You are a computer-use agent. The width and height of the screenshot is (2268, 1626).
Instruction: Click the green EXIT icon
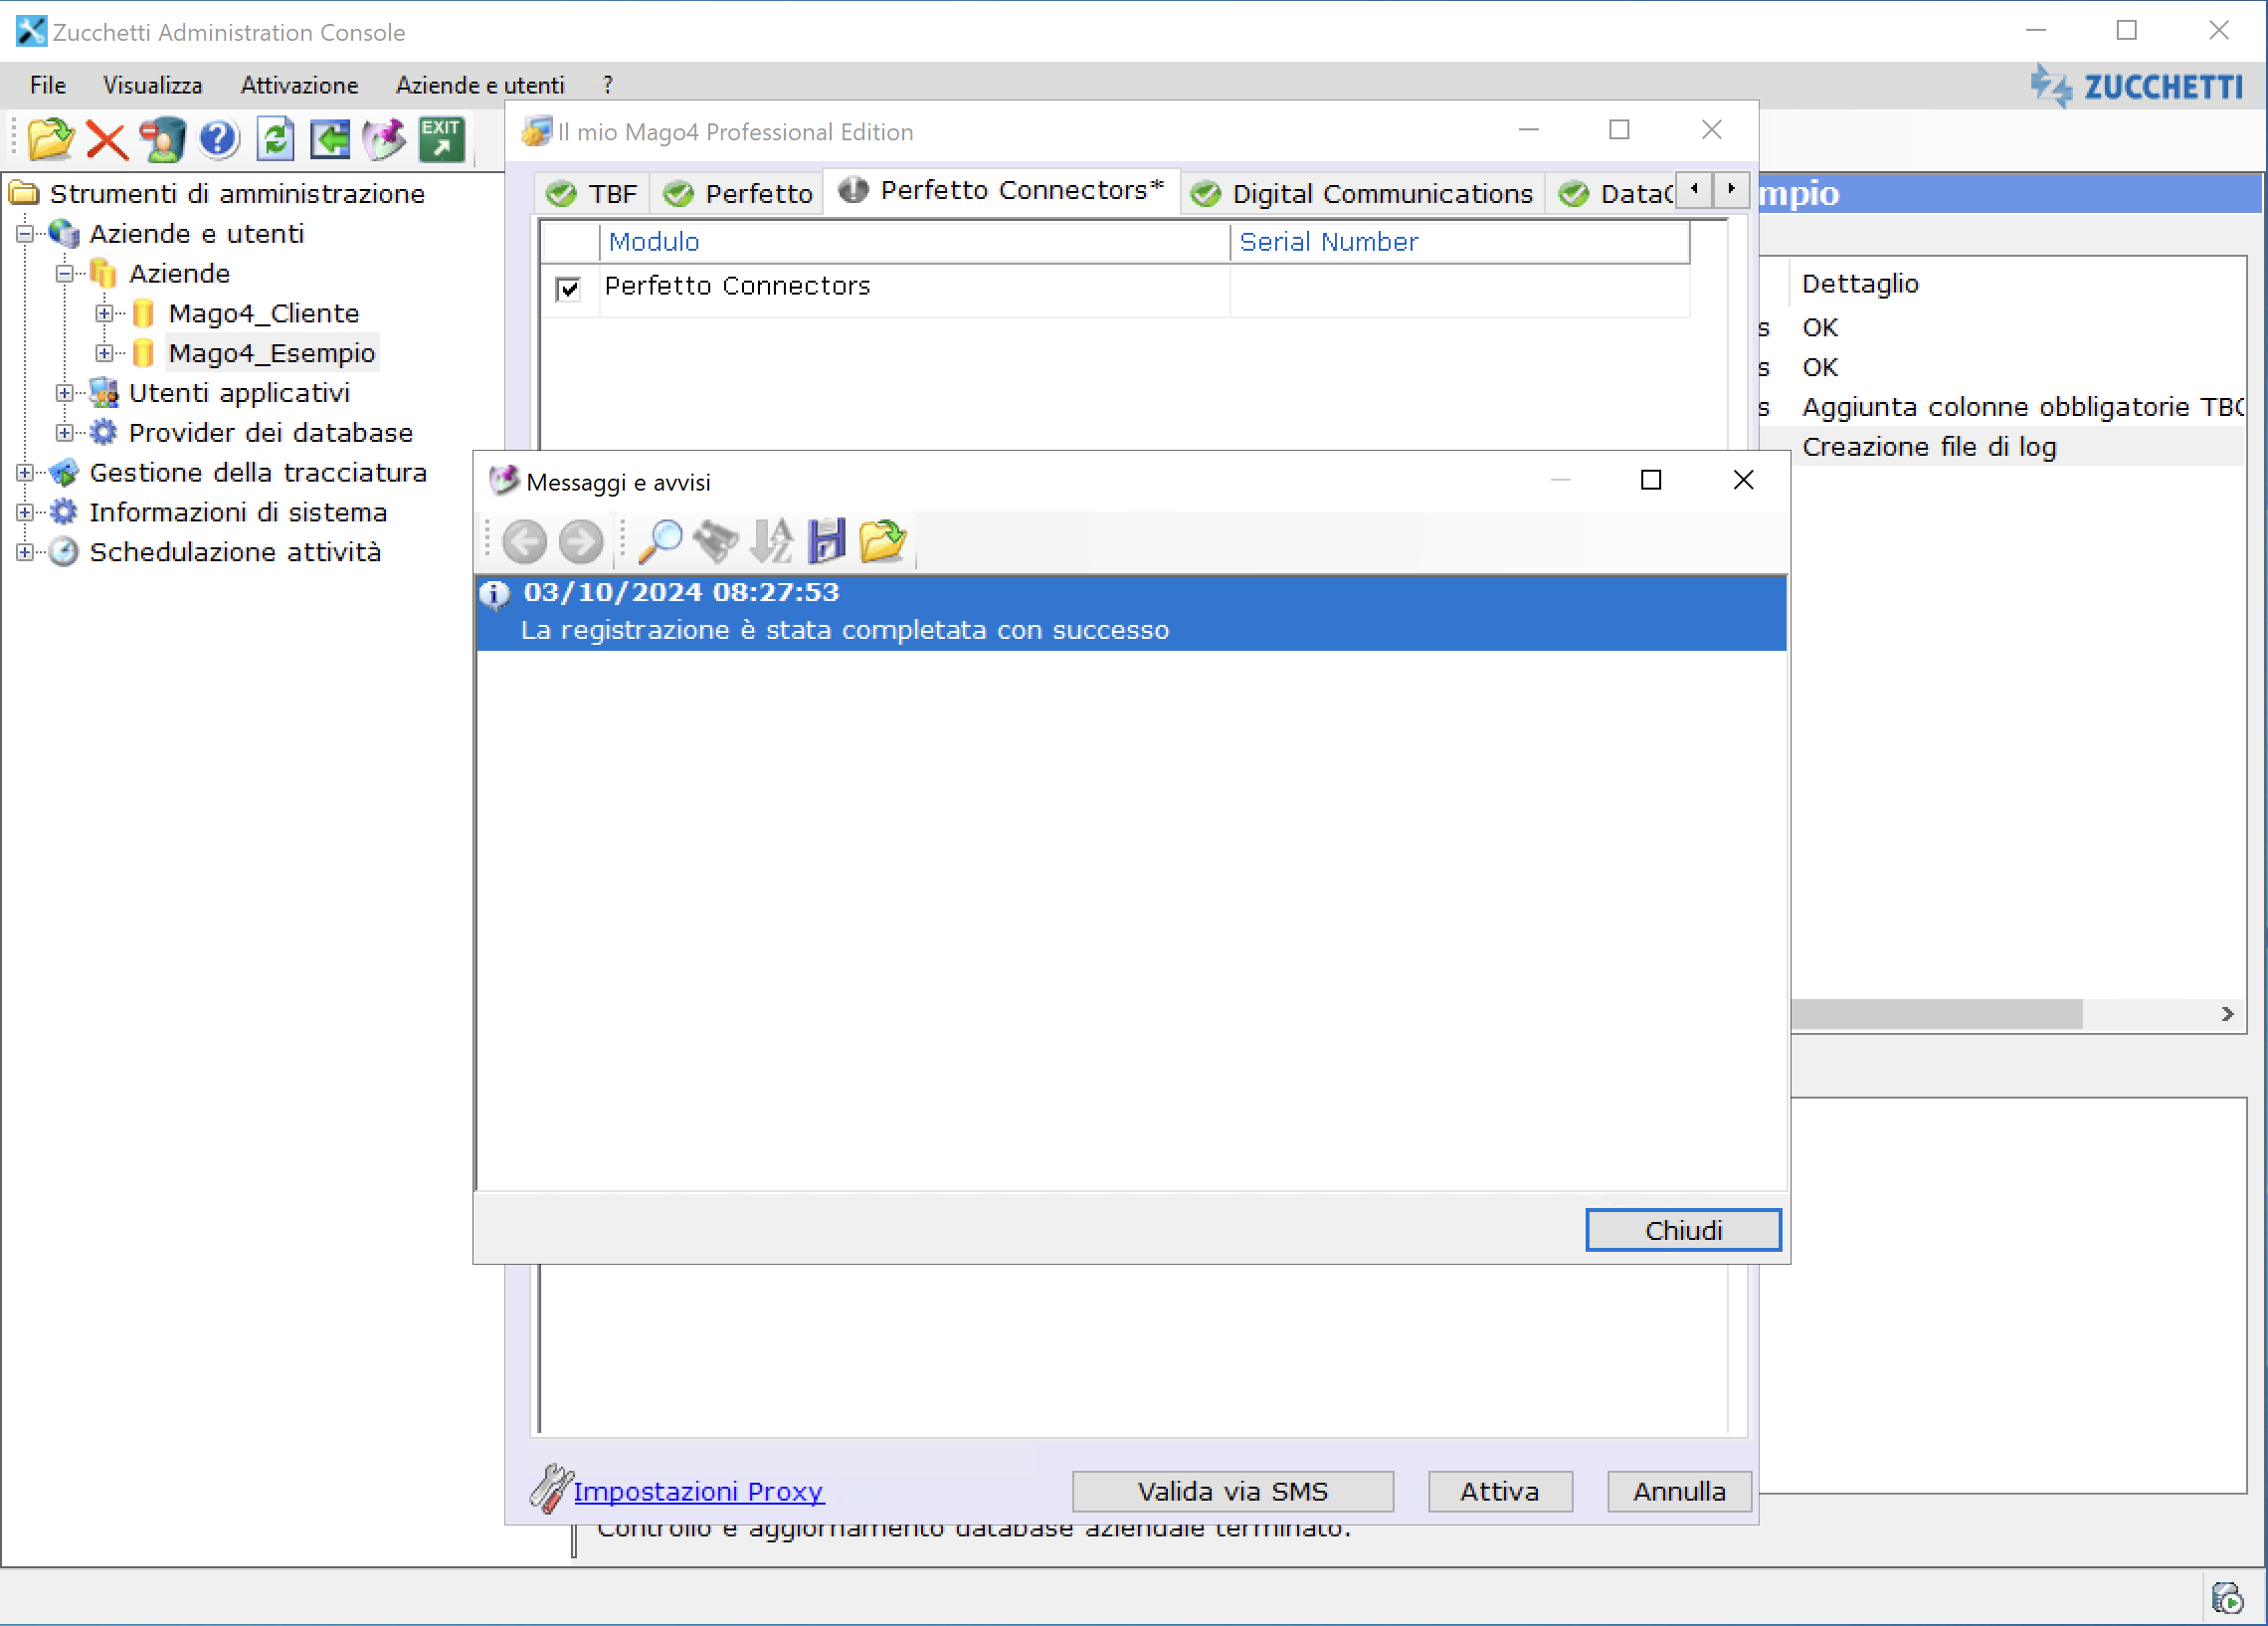441,139
